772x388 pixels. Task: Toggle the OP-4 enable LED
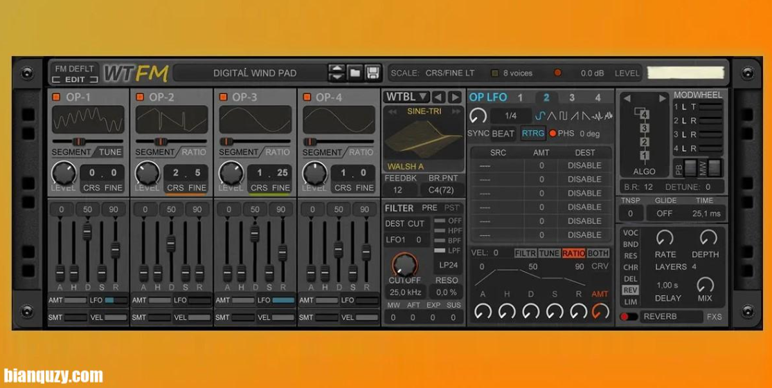(x=307, y=97)
